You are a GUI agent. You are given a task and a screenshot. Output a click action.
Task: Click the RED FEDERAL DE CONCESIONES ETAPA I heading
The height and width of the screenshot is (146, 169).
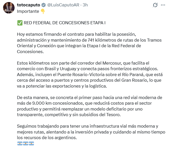tap(65, 23)
